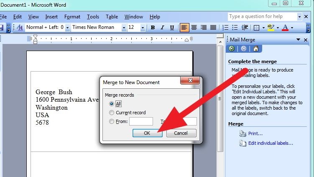Align text right
This screenshot has width=314, height=177.
(x=204, y=28)
